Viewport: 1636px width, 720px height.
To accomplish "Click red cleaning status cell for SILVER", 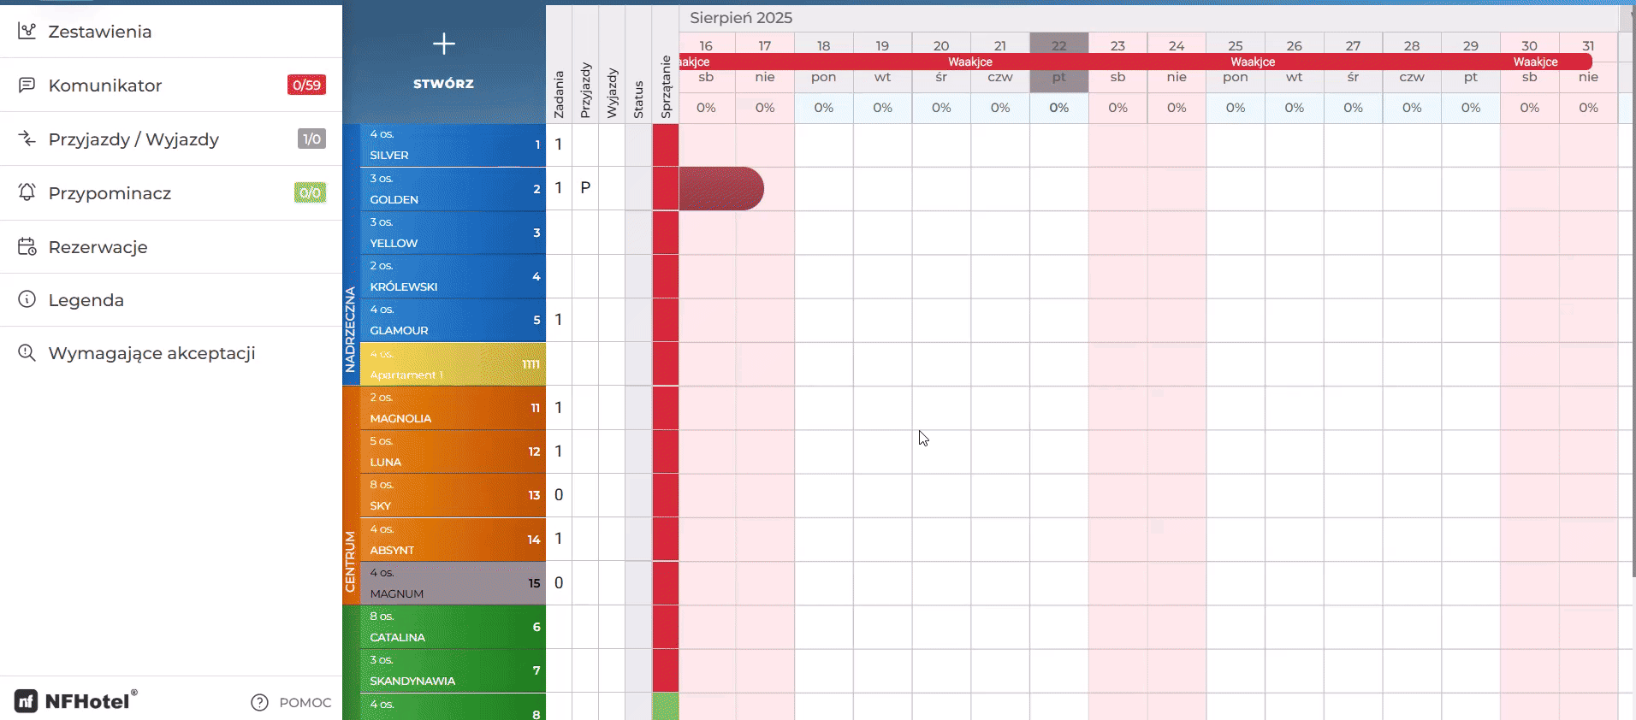I will coord(666,145).
